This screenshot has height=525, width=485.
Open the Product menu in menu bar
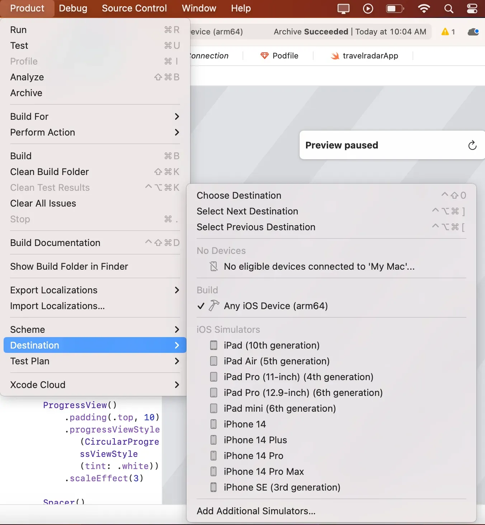tap(27, 8)
